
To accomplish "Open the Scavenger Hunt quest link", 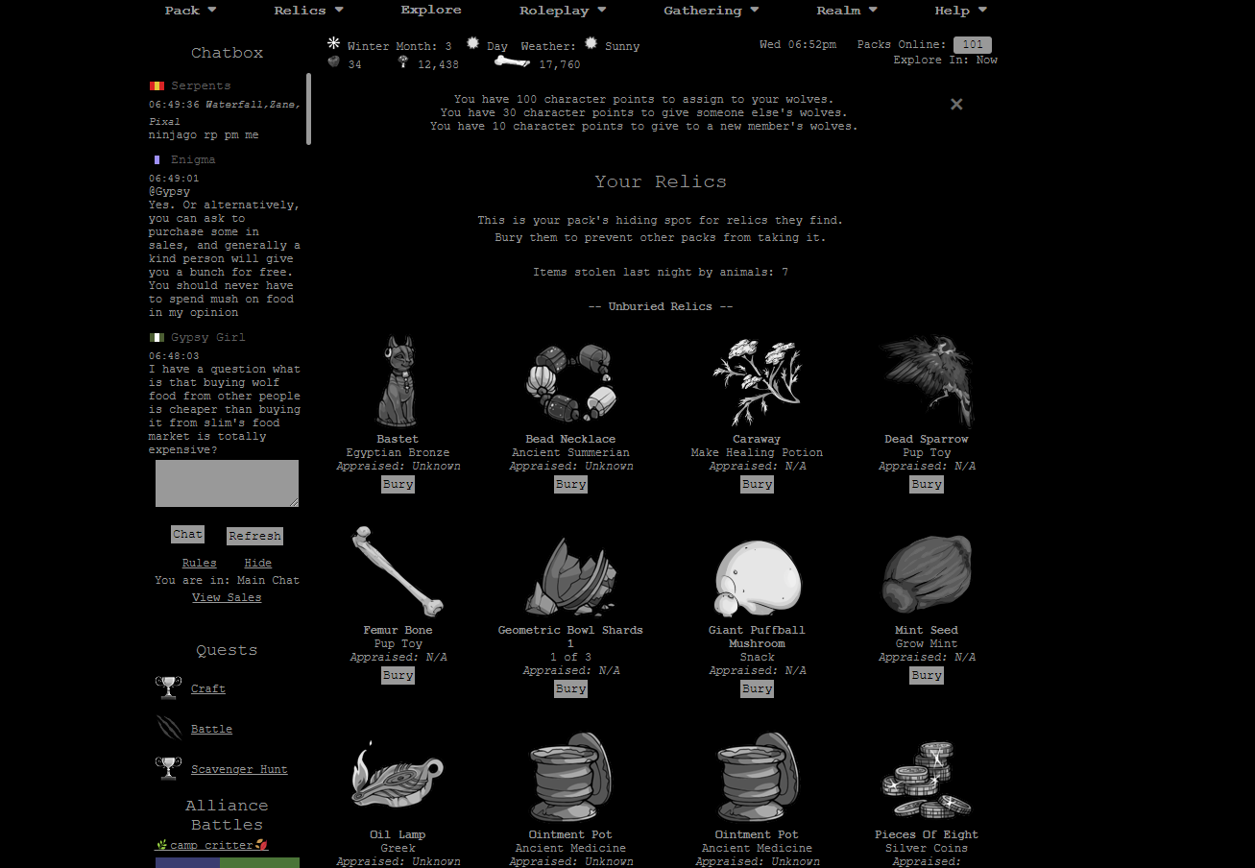I will click(239, 770).
